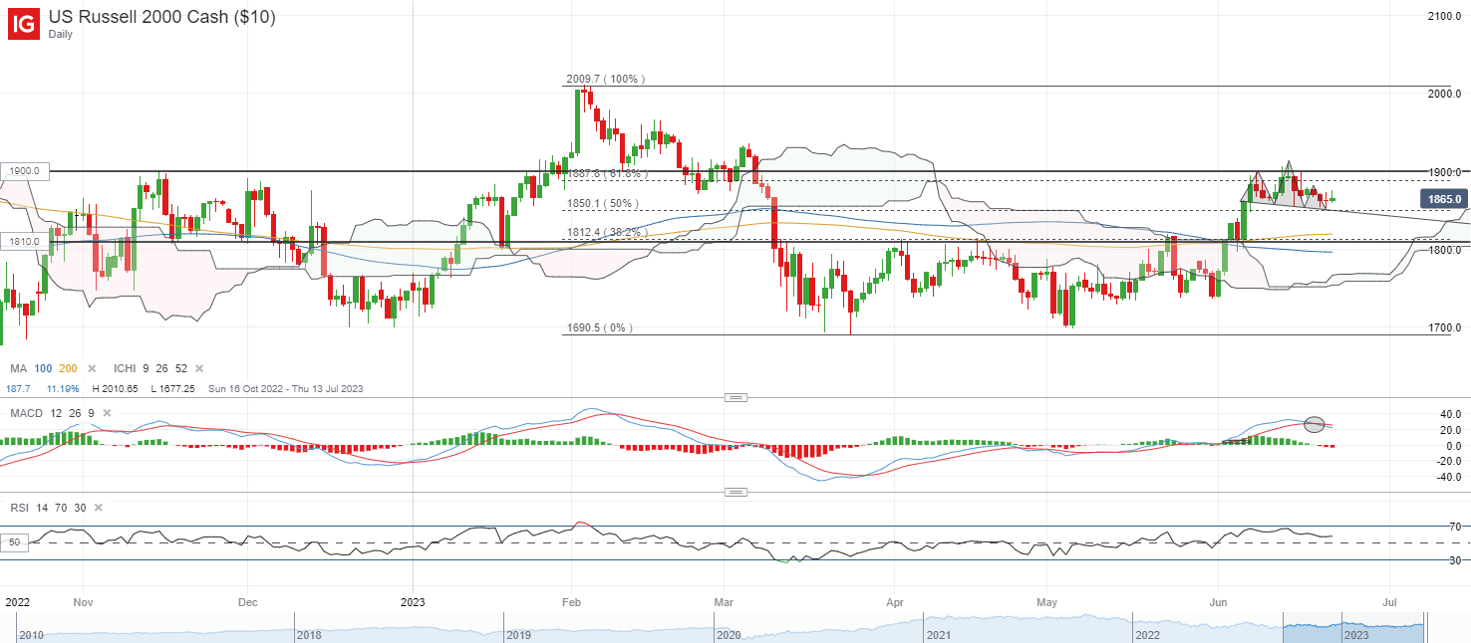The width and height of the screenshot is (1471, 643).
Task: Remove the RSI 14 70 30 indicator
Action: tap(98, 508)
